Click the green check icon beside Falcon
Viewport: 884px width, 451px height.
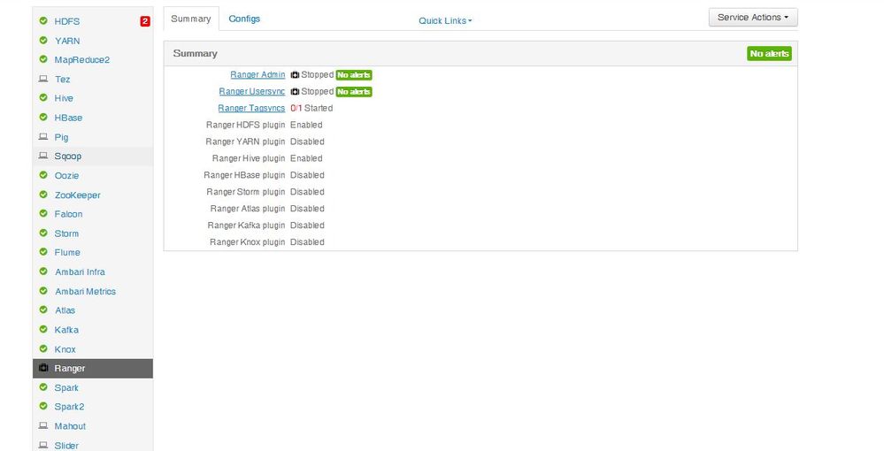[43, 214]
